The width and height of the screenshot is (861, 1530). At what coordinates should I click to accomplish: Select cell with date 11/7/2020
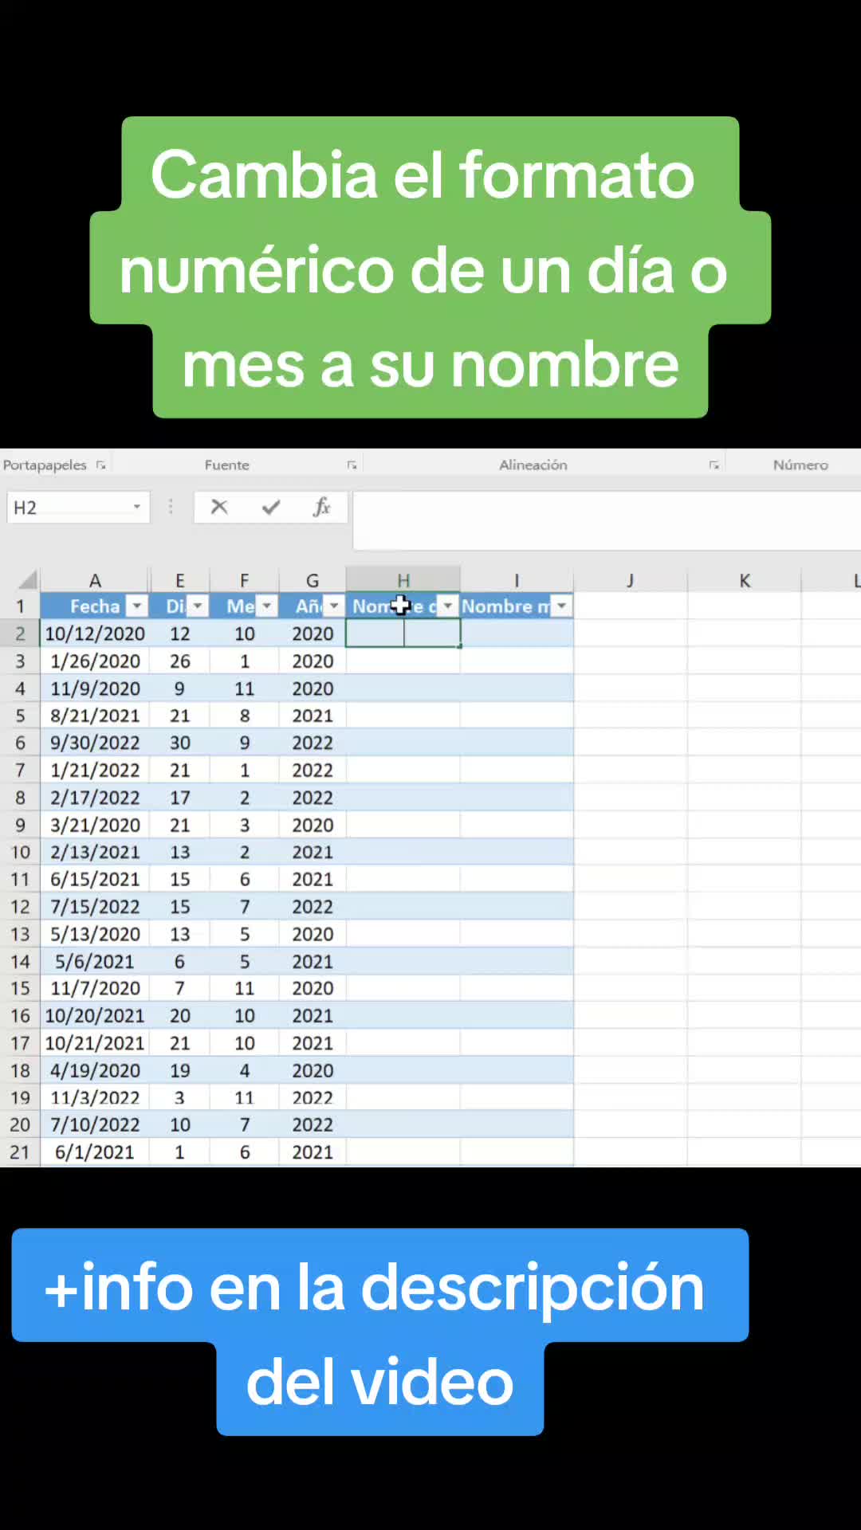coord(95,988)
